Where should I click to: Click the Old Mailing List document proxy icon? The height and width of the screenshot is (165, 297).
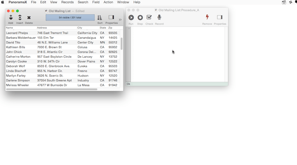(46, 11)
